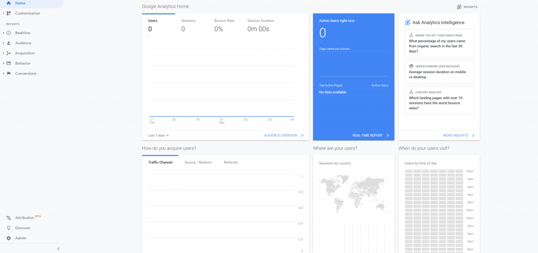Click the 'Where you get your users from' icon
Viewport: 538px width, 253px height.
click(411, 35)
